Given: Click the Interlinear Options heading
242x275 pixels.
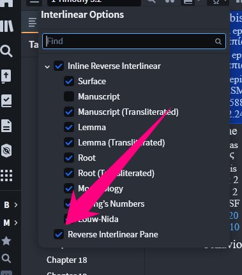Looking at the screenshot, I should coord(82,15).
